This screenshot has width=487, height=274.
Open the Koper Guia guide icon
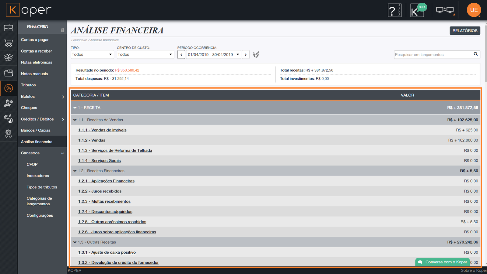(418, 10)
